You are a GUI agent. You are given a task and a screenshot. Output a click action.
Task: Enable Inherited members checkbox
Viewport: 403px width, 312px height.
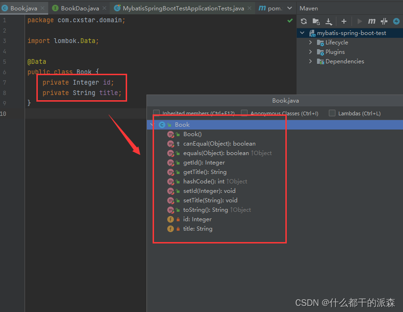[x=156, y=113]
